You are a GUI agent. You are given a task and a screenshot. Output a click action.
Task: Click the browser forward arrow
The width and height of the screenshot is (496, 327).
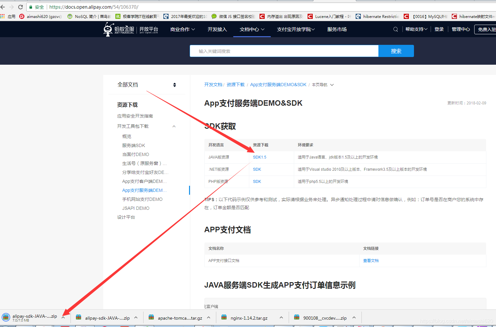click(x=12, y=7)
